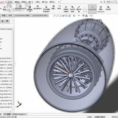Open the Reference Geometry (参考...) tool
Image resolution: width=118 pixels, height=118 pixels.
tap(60, 7)
